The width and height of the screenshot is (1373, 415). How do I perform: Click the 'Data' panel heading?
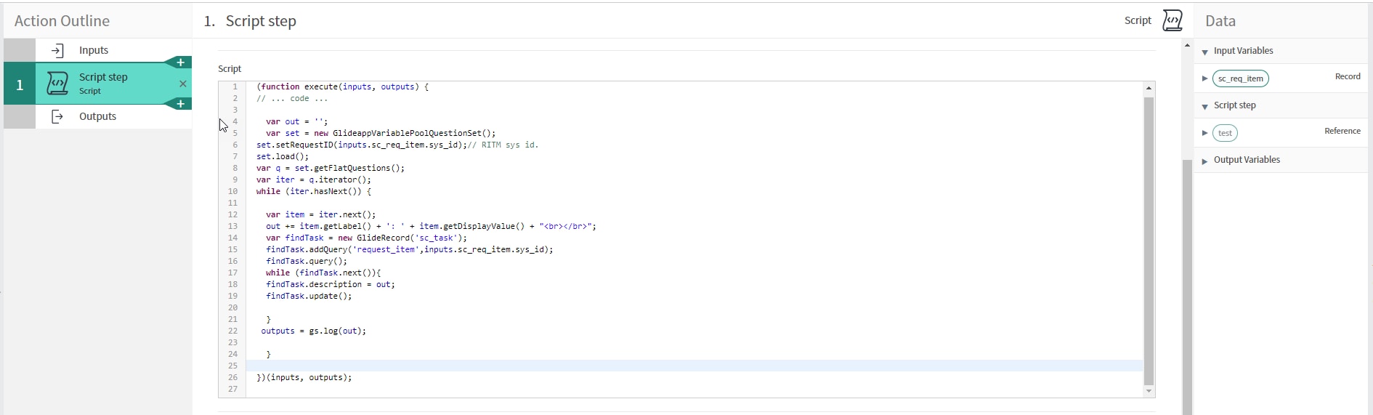tap(1220, 21)
